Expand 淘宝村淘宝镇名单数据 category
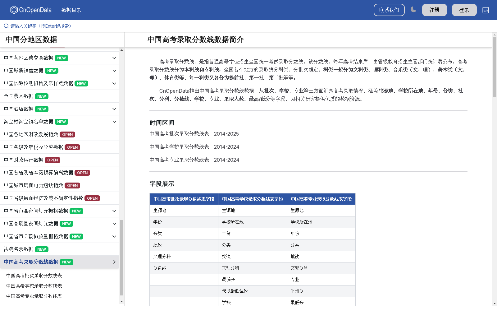 point(114,122)
